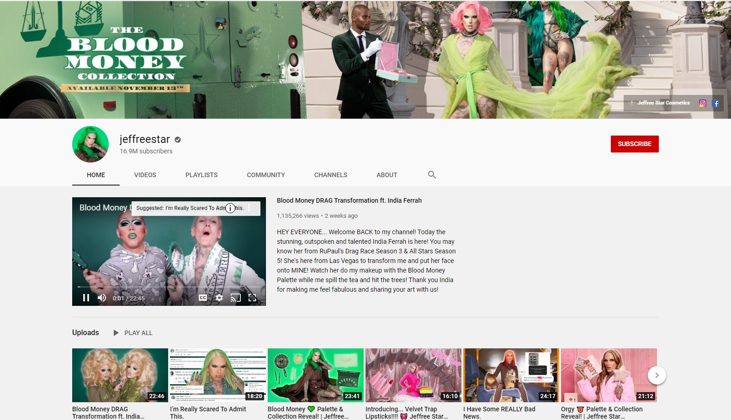Image resolution: width=731 pixels, height=420 pixels.
Task: Click the video progress bar
Action: coord(169,287)
